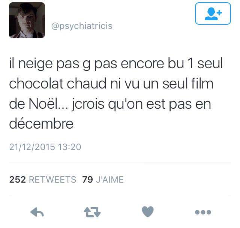Select the RETWEETS label text
Image resolution: width=240 pixels, height=228 pixels.
(52, 180)
